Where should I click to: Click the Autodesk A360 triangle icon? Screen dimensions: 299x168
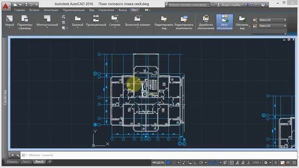point(252,5)
